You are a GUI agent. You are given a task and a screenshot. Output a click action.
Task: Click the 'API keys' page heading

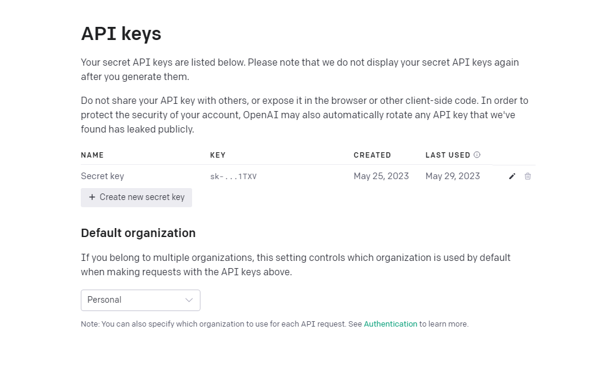pyautogui.click(x=121, y=34)
